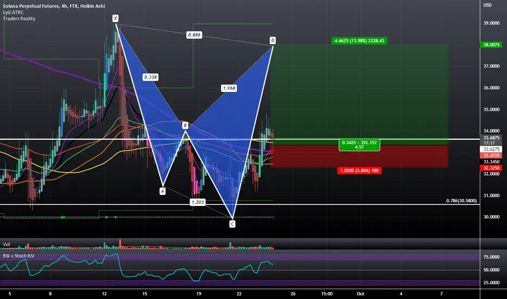Select the D point label of the pattern

pos(273,40)
